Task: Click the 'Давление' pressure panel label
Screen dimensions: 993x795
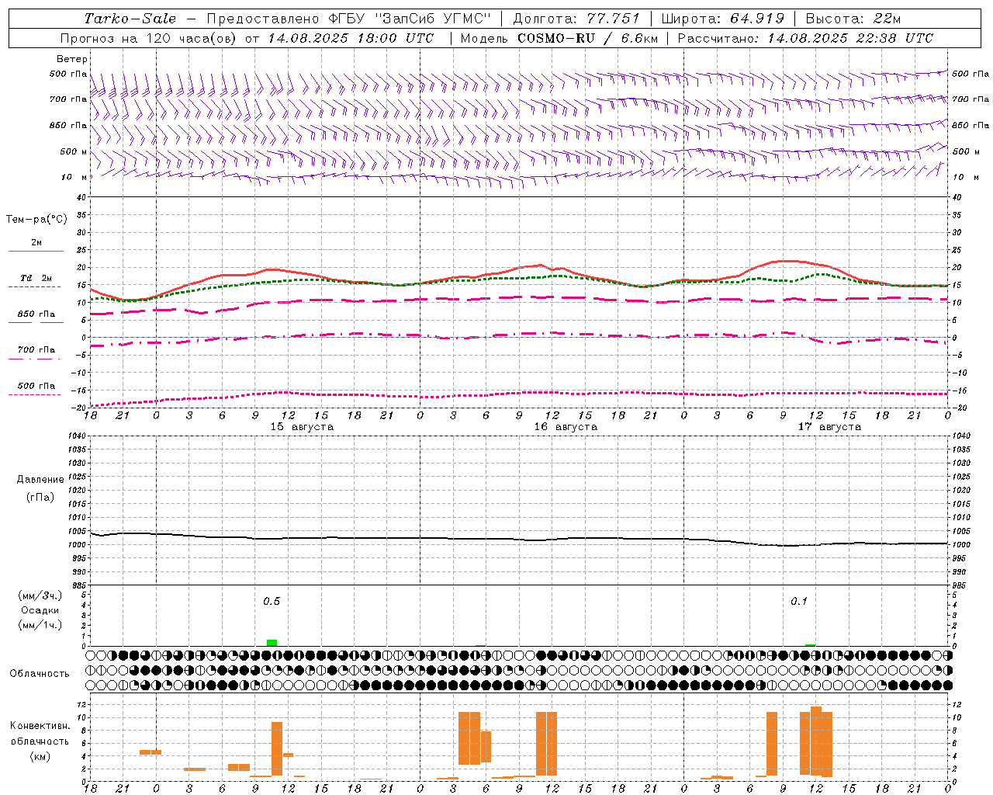Action: pyautogui.click(x=40, y=480)
